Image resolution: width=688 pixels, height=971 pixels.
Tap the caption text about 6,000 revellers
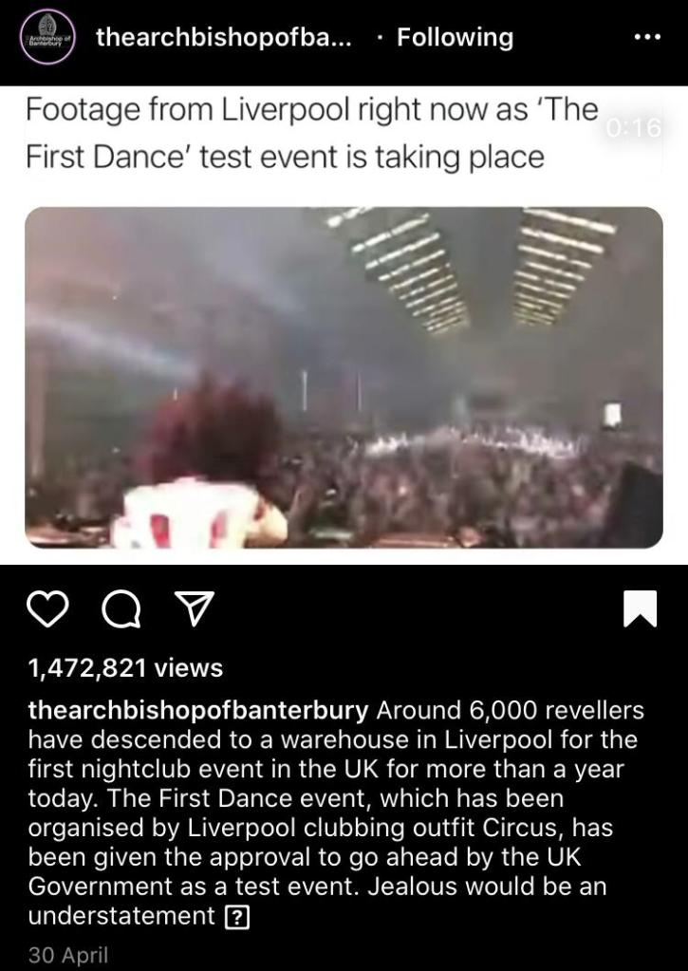336,812
